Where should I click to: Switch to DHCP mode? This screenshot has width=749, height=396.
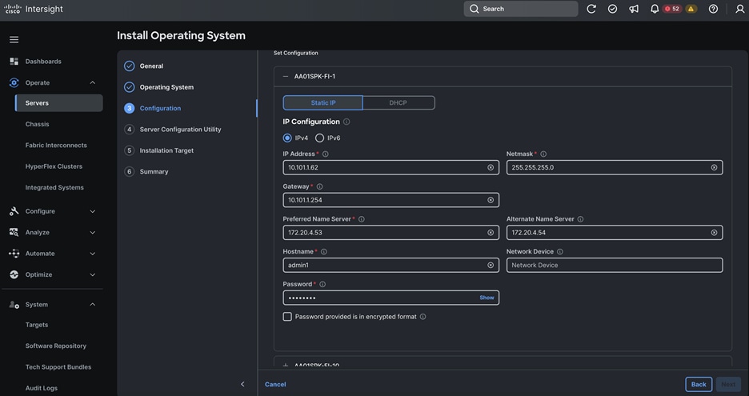coord(399,102)
